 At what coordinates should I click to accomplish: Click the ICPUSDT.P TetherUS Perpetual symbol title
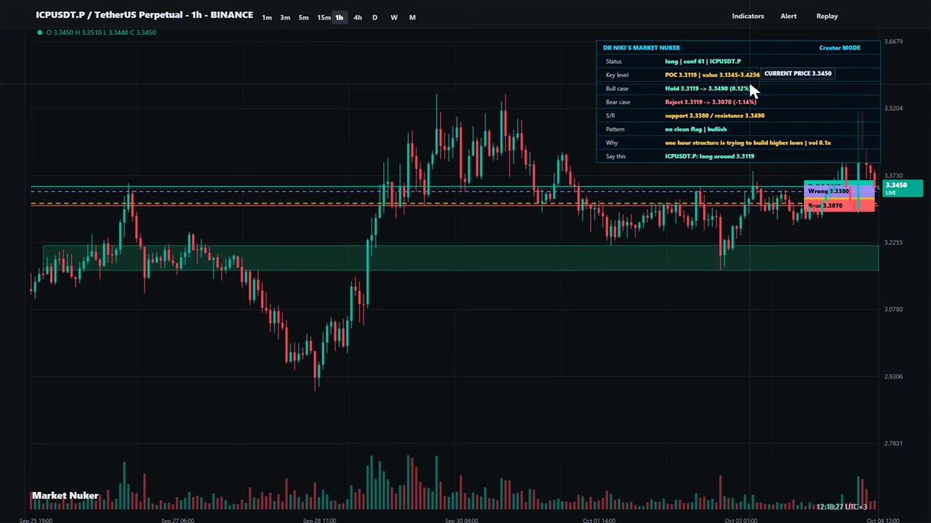pos(145,15)
